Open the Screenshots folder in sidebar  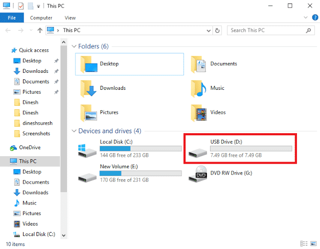click(36, 133)
